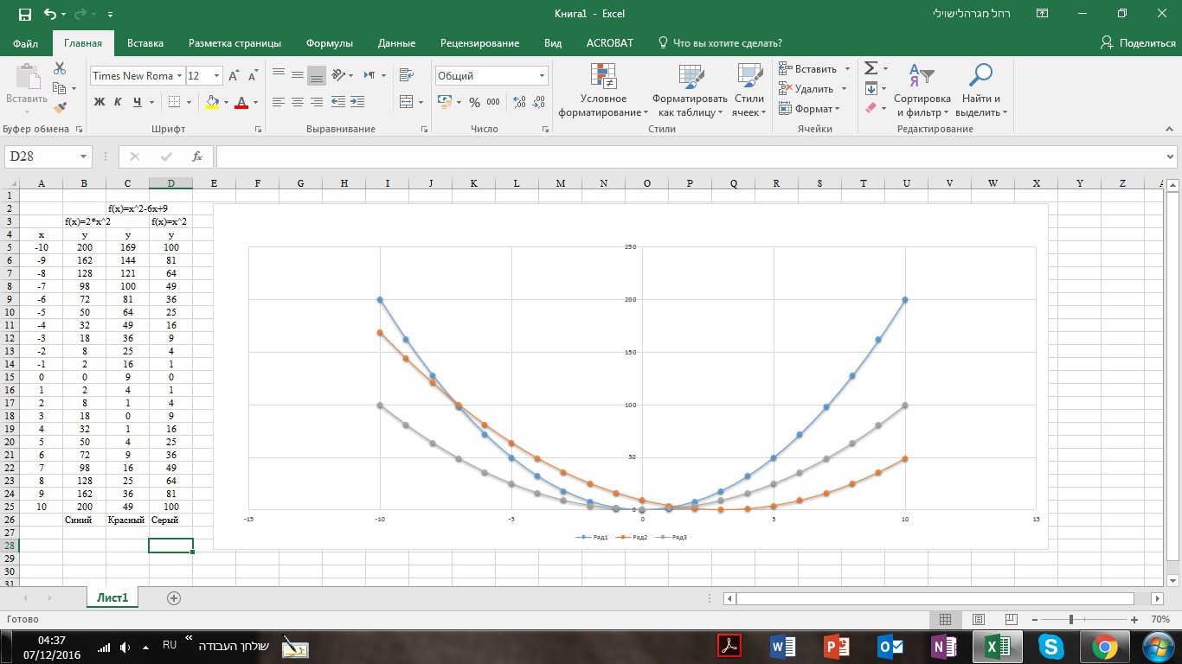
Task: Expand the Name Box dropdown arrow
Action: (x=84, y=156)
